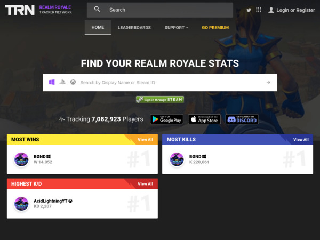Click Go Premium link

(x=215, y=28)
